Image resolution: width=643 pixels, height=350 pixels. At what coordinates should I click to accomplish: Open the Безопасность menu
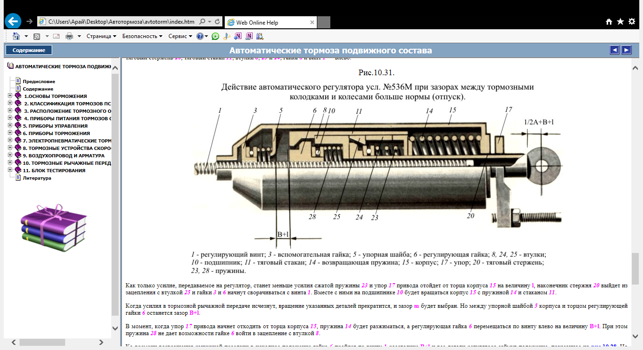(x=142, y=36)
